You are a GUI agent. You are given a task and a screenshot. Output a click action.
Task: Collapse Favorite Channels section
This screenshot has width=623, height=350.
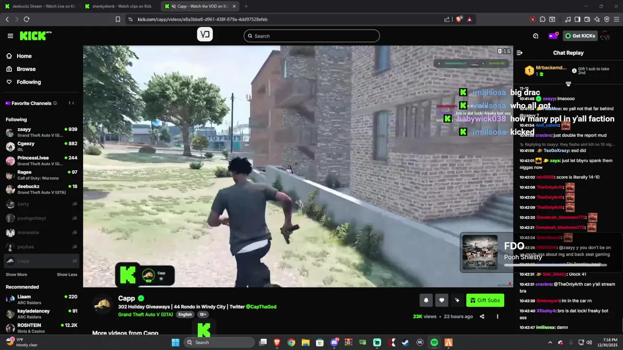[x=74, y=103]
